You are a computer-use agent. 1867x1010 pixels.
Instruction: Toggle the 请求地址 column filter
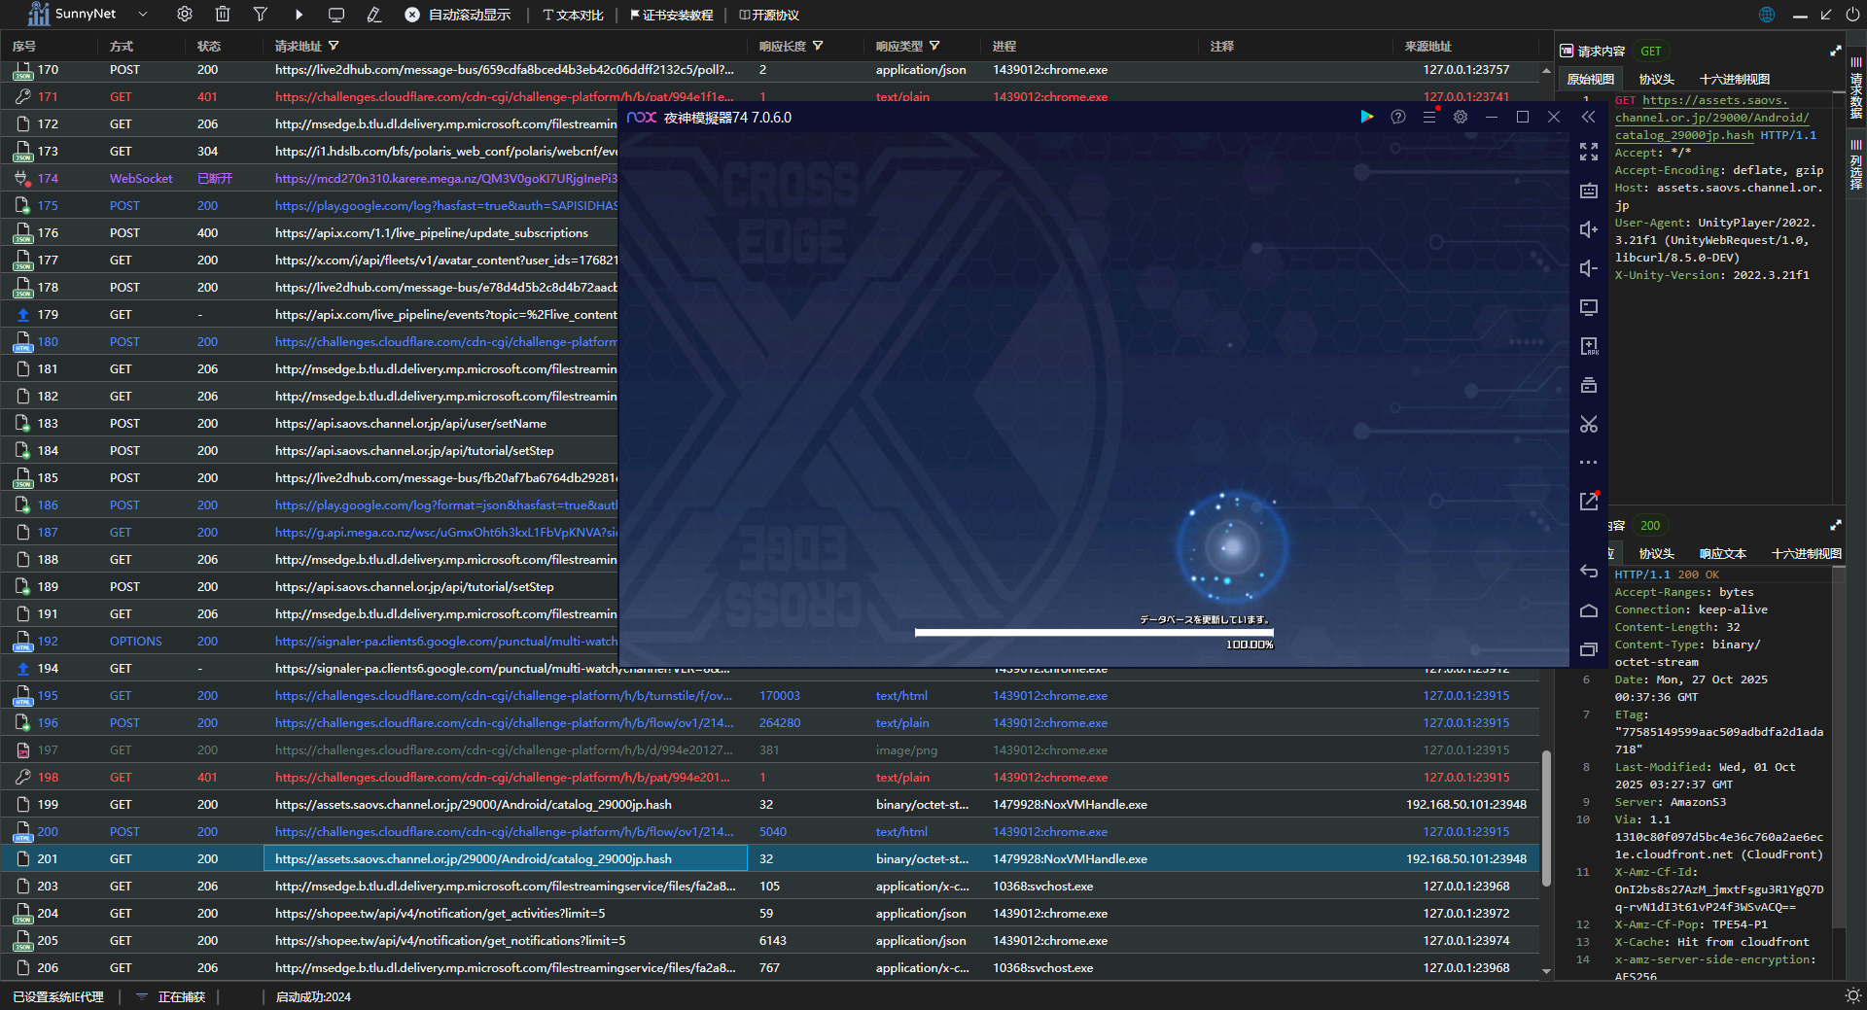click(x=335, y=46)
